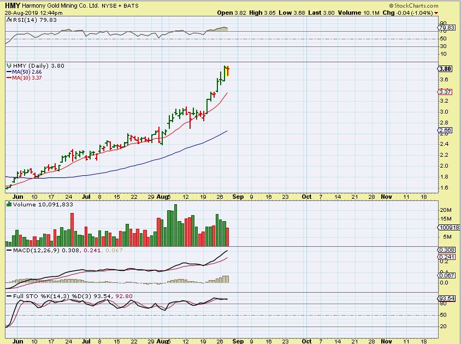The height and width of the screenshot is (344, 461).
Task: Click the Jul label on the price chart date axis
Action: pyautogui.click(x=86, y=197)
